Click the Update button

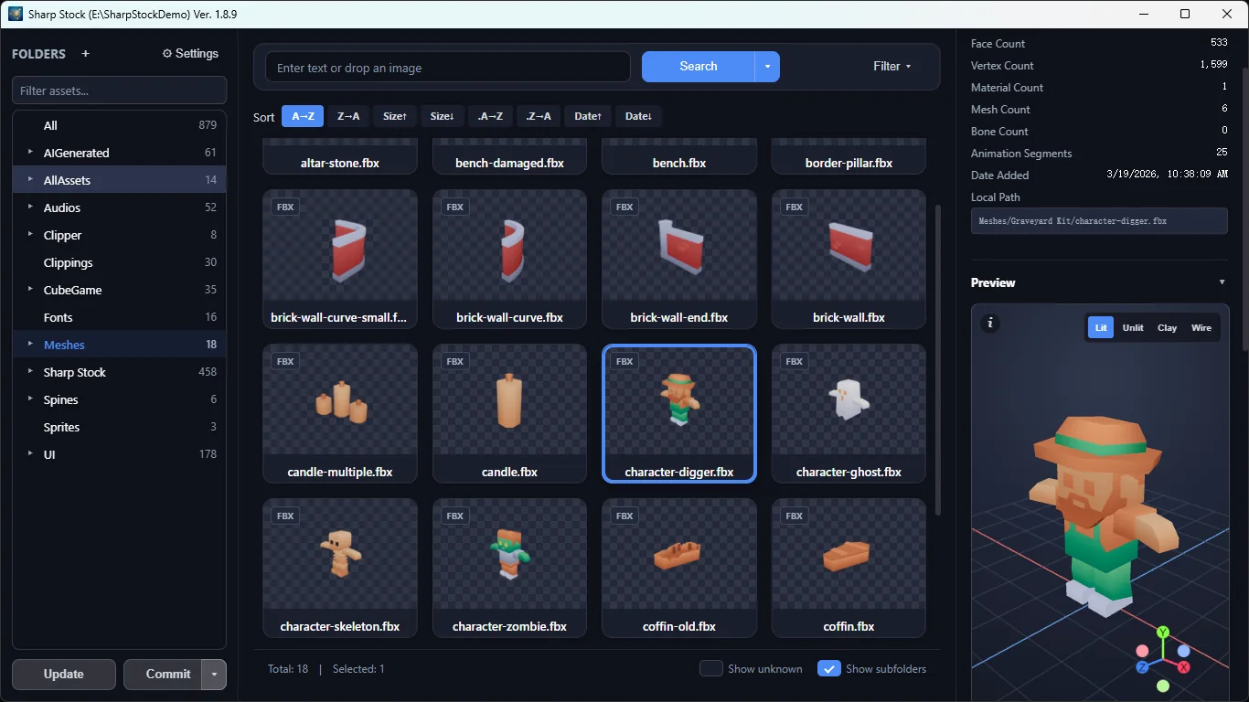64,675
